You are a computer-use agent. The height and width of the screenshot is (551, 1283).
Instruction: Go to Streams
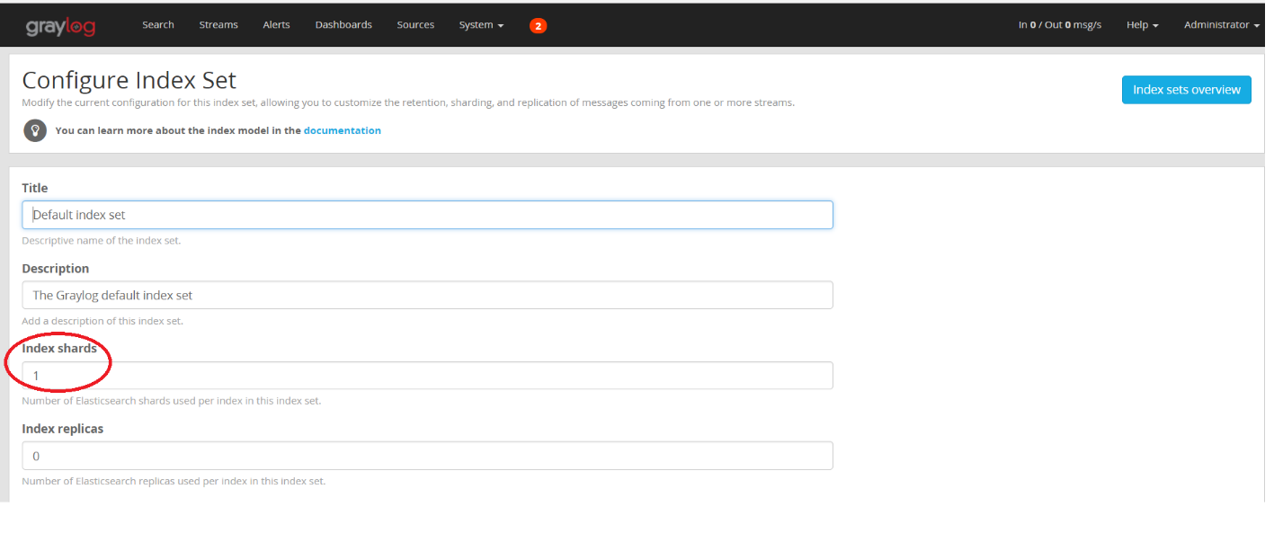pyautogui.click(x=218, y=25)
